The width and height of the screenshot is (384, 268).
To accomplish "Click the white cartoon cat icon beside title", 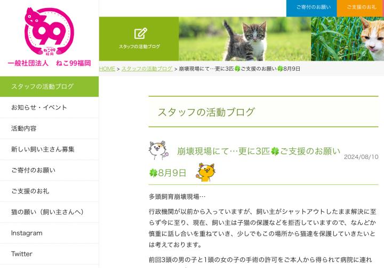I will point(159,150).
